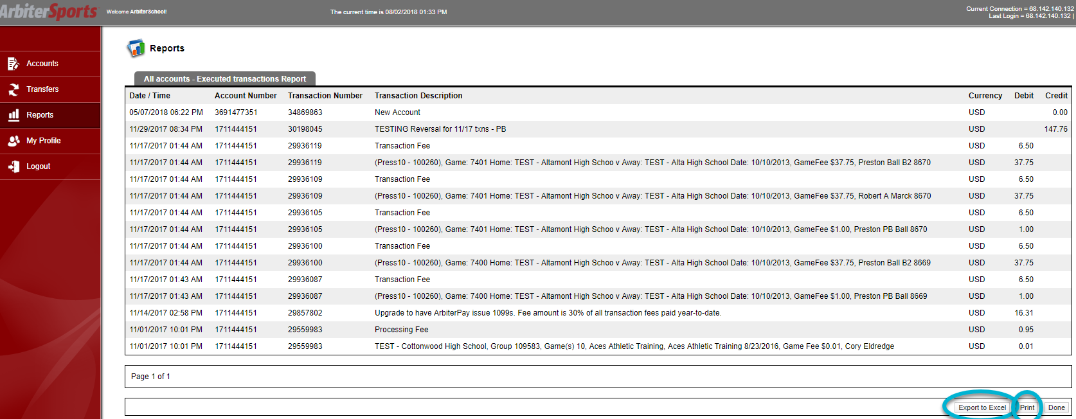Click the Accounts sidebar icon

(x=13, y=64)
